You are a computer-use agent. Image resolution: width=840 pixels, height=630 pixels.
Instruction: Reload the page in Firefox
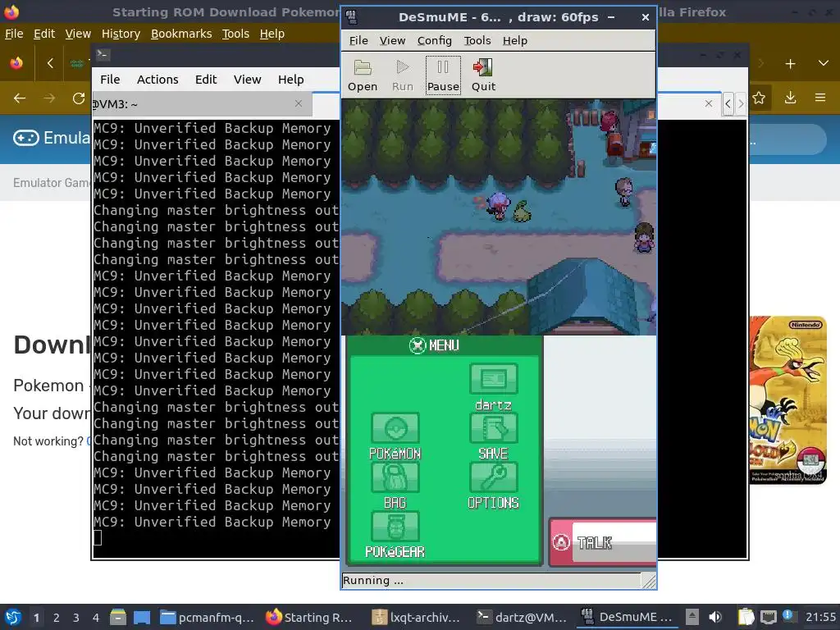(79, 98)
